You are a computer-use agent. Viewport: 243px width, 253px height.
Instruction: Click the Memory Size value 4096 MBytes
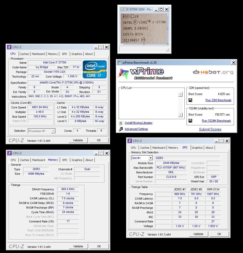pos(36,174)
